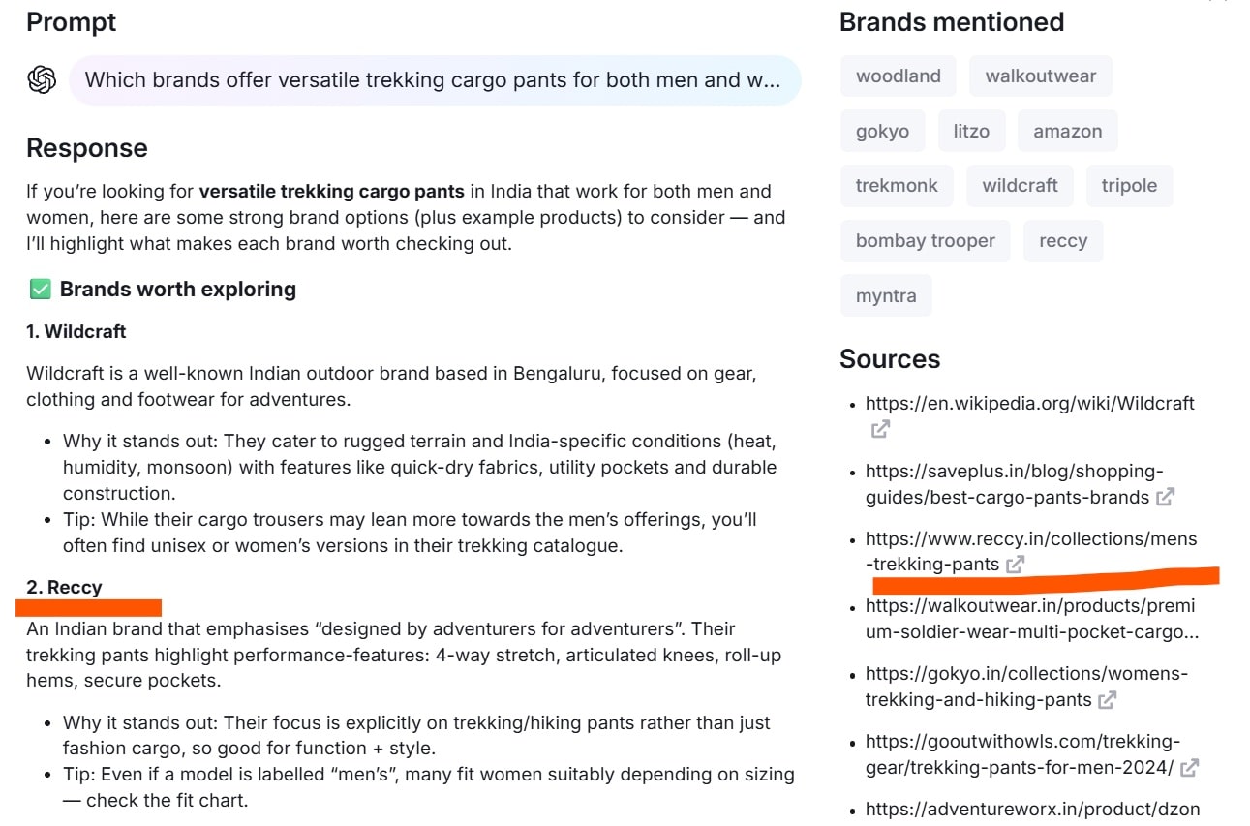1250x826 pixels.
Task: Click the truncated prompt text bubble
Action: click(x=434, y=79)
